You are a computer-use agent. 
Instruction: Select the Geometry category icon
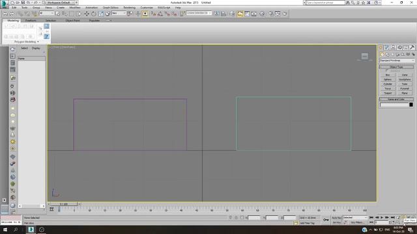382,55
